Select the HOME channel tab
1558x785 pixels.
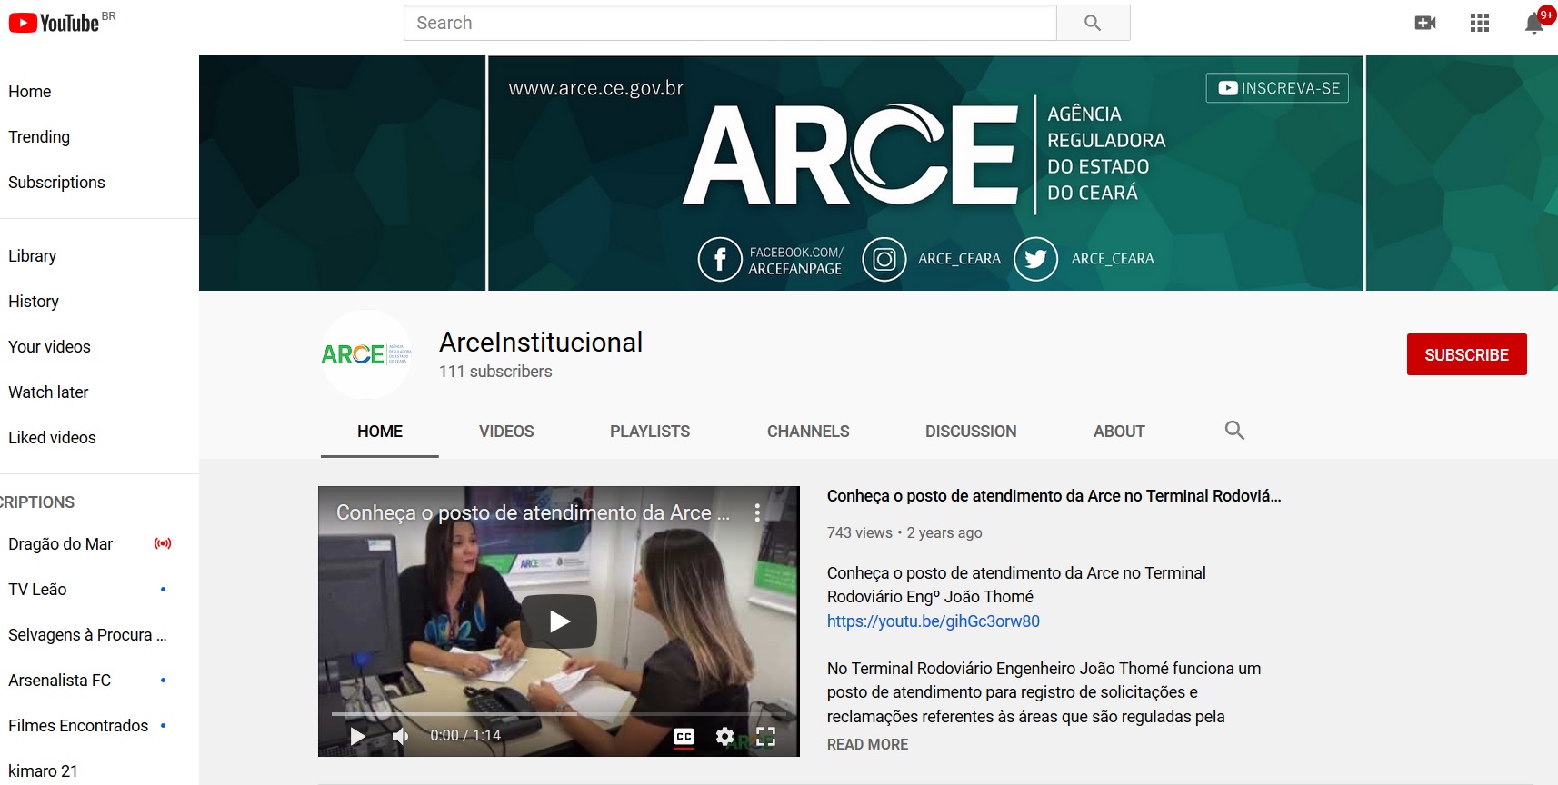point(380,432)
